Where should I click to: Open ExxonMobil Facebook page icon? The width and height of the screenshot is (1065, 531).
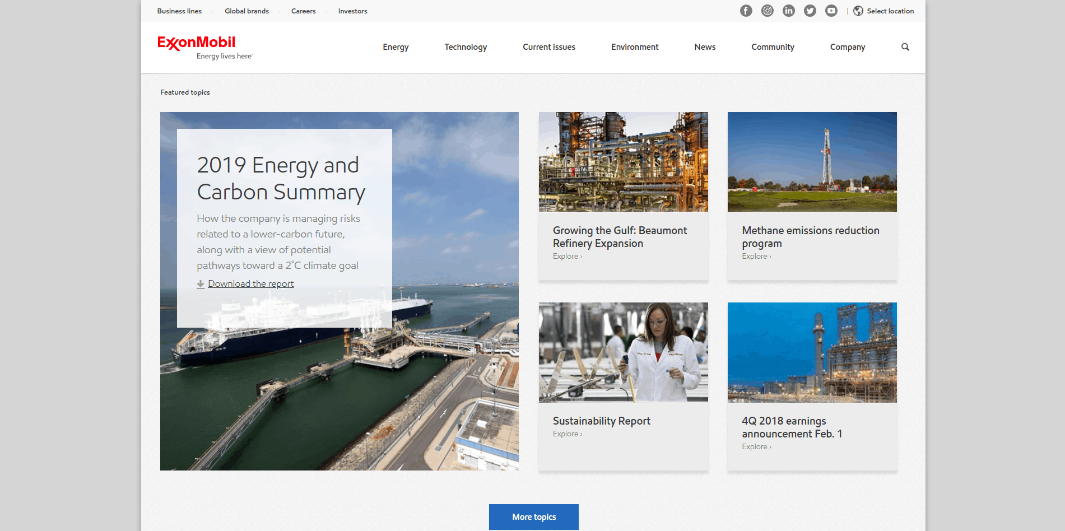click(x=746, y=11)
